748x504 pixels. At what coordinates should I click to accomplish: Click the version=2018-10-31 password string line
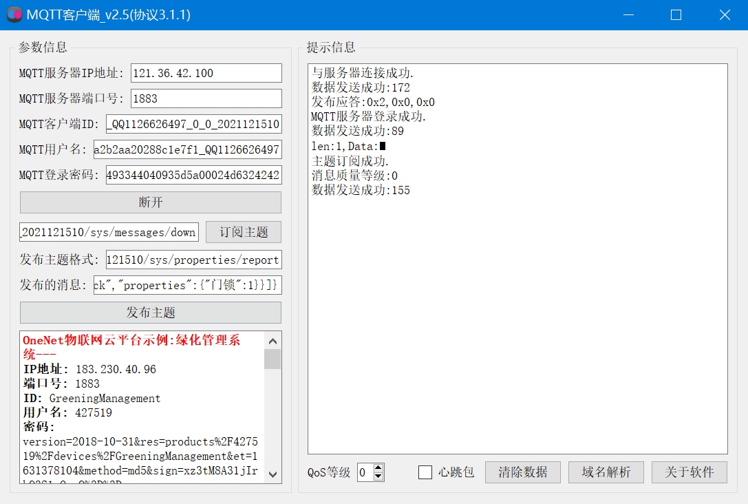pyautogui.click(x=140, y=441)
